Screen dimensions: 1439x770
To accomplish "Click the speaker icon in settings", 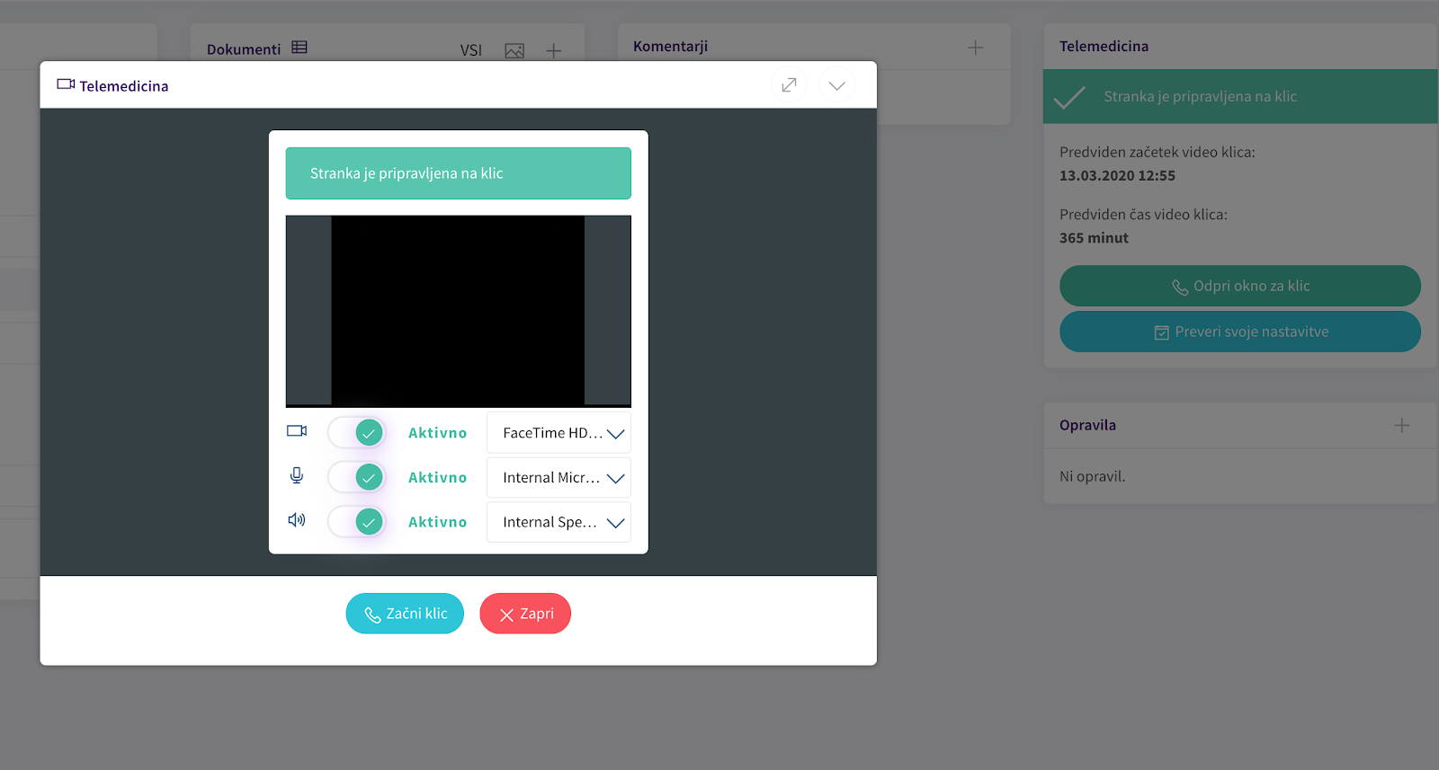I will [297, 520].
